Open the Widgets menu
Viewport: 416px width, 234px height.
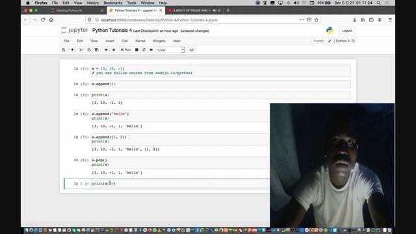click(x=159, y=41)
